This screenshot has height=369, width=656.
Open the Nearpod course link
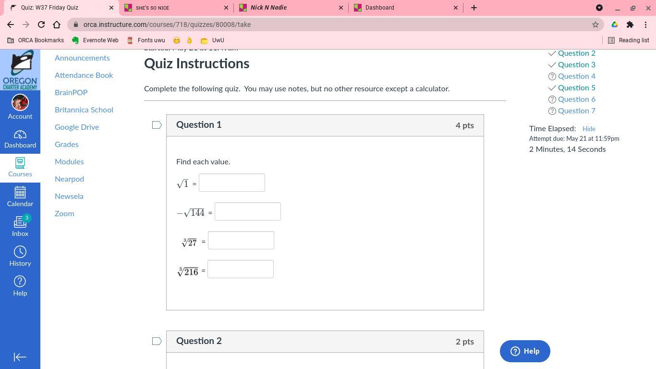pos(69,179)
